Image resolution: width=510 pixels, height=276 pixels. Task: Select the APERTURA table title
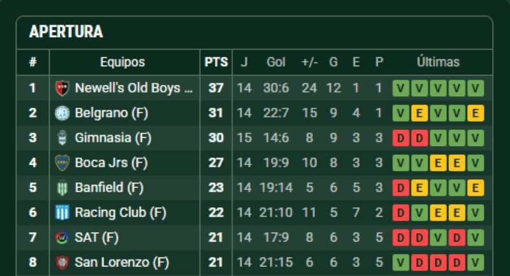pos(66,33)
